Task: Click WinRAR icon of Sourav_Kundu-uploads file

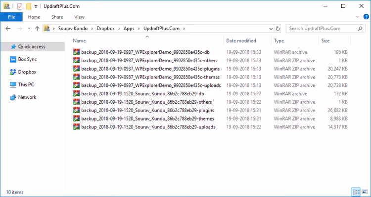Action: (x=76, y=126)
